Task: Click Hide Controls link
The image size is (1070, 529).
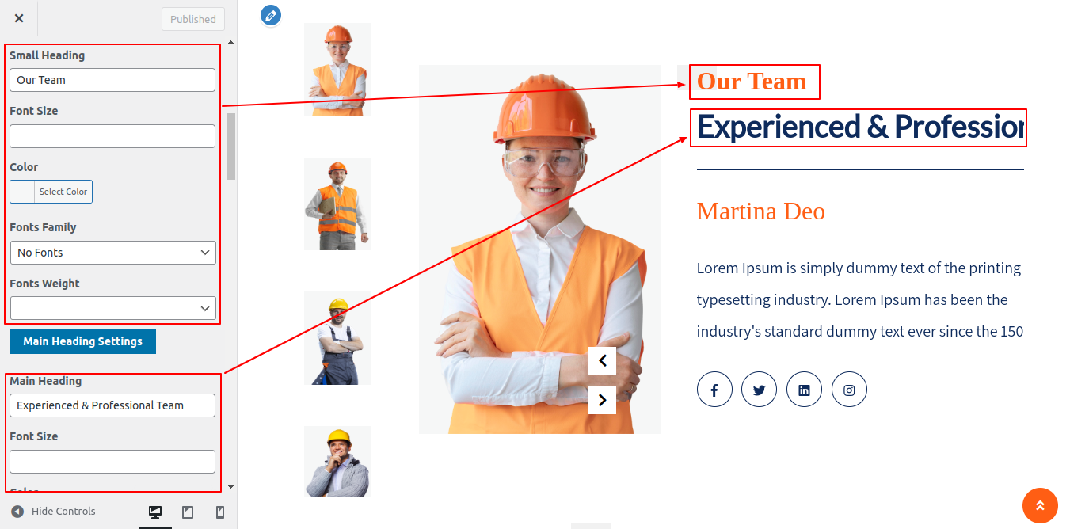Action: tap(53, 512)
